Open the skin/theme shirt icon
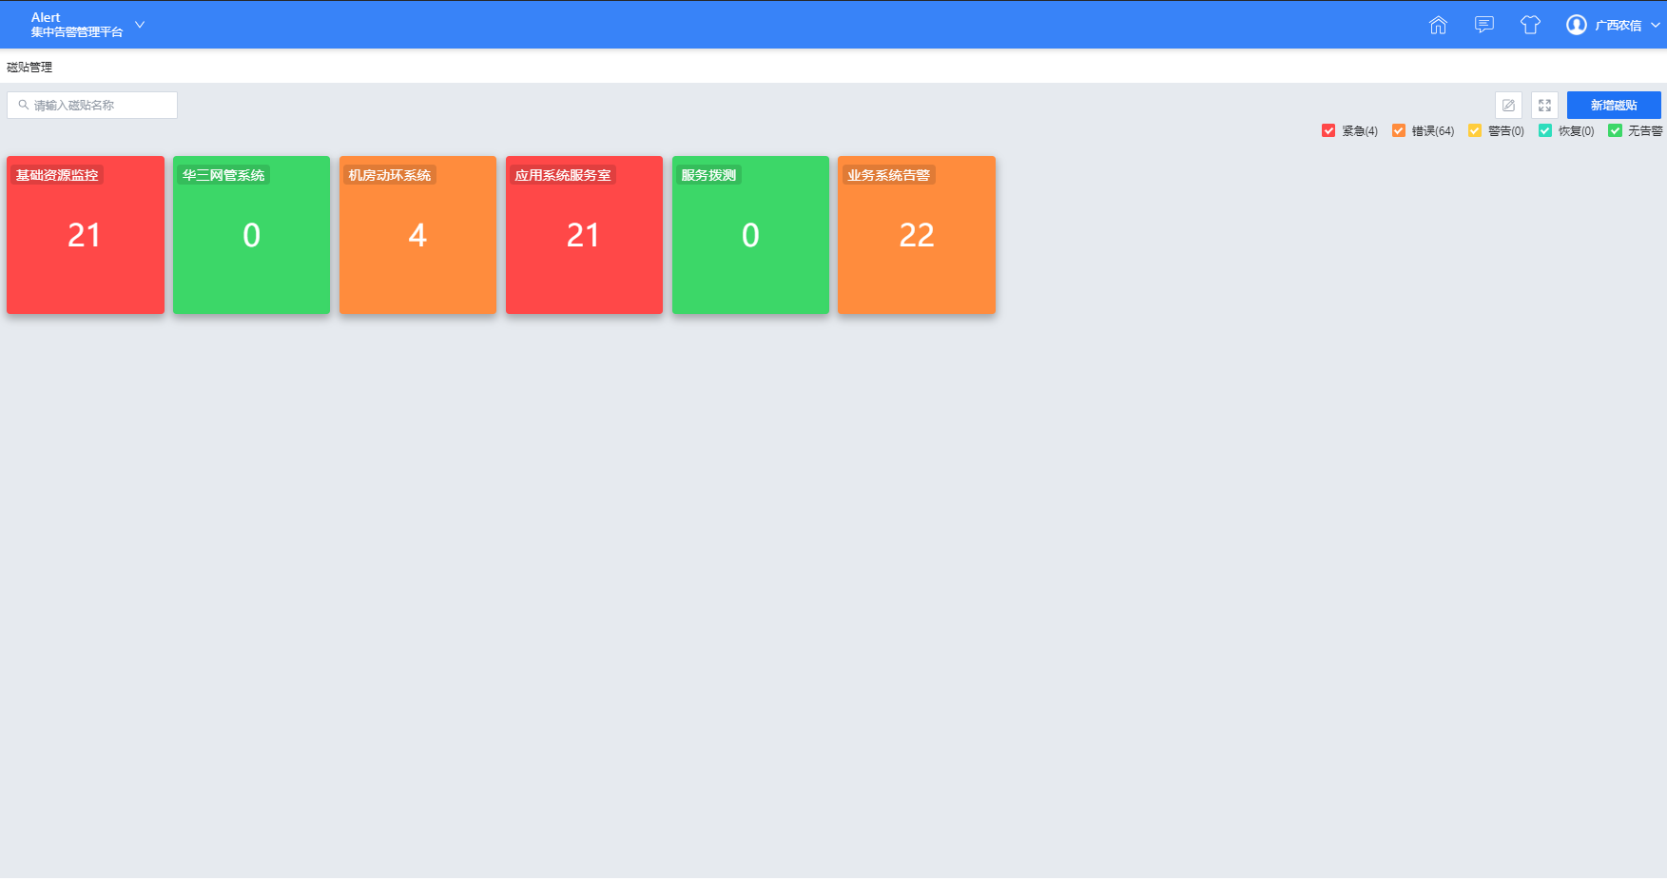Viewport: 1667px width, 881px height. pyautogui.click(x=1530, y=25)
